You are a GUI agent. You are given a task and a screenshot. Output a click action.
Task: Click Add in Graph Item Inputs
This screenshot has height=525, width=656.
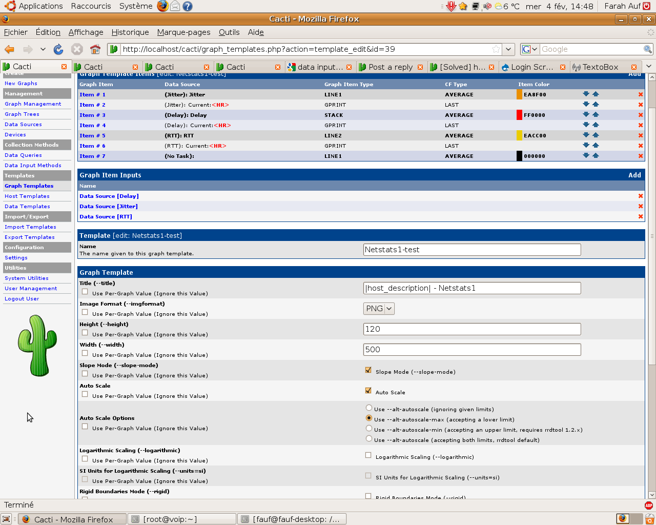coord(634,175)
